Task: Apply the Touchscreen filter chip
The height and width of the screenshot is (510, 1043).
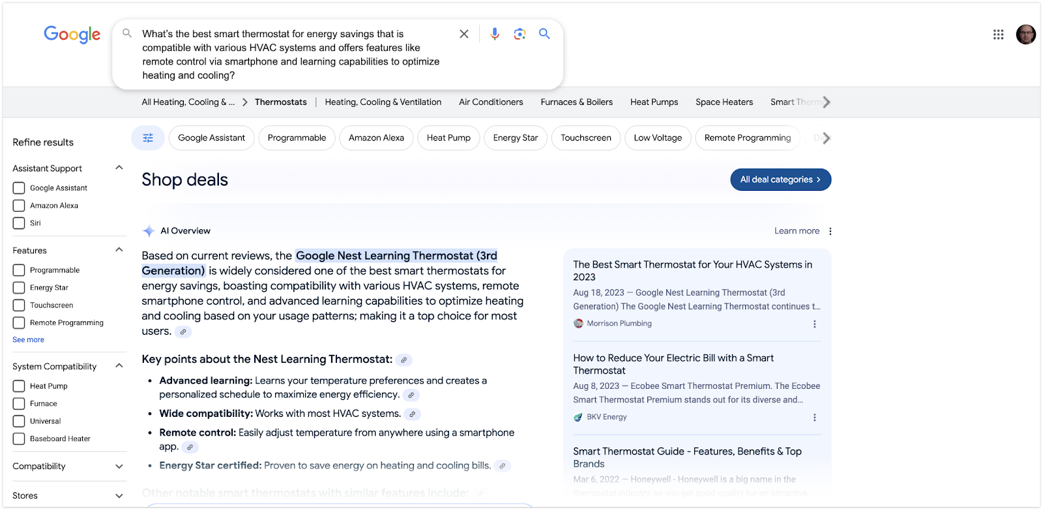Action: tap(586, 138)
